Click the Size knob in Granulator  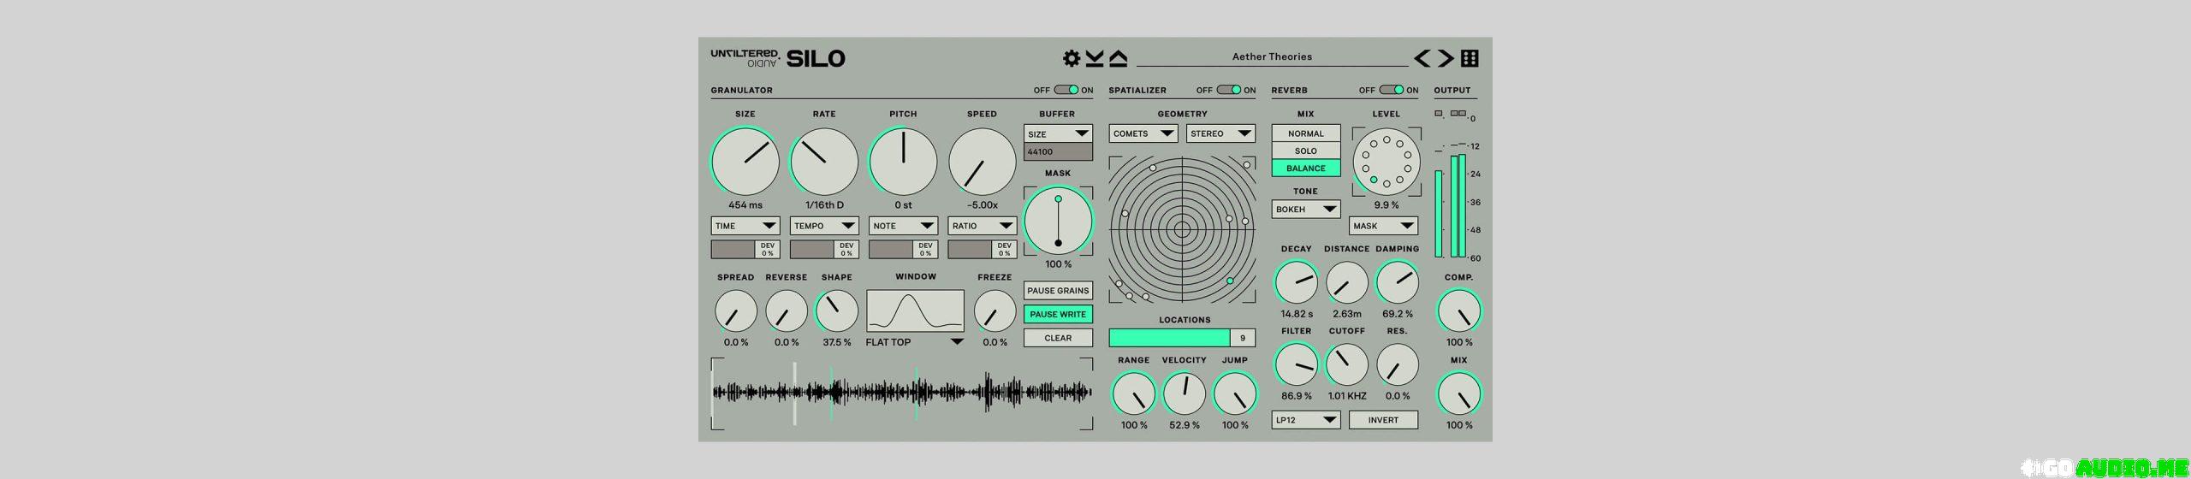point(745,162)
